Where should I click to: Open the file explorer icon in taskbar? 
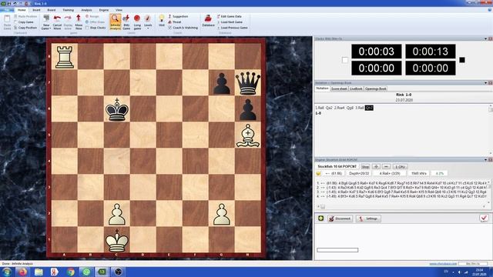click(x=39, y=272)
